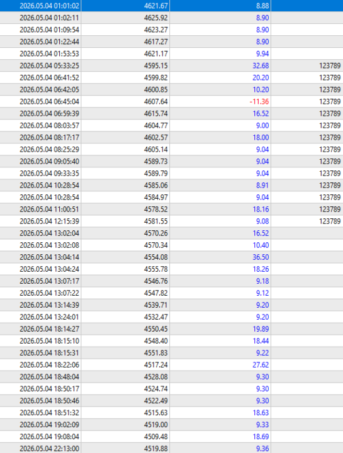Click profit 9.94 in the 01:53:53 row
The height and width of the screenshot is (453, 343).
tap(262, 53)
